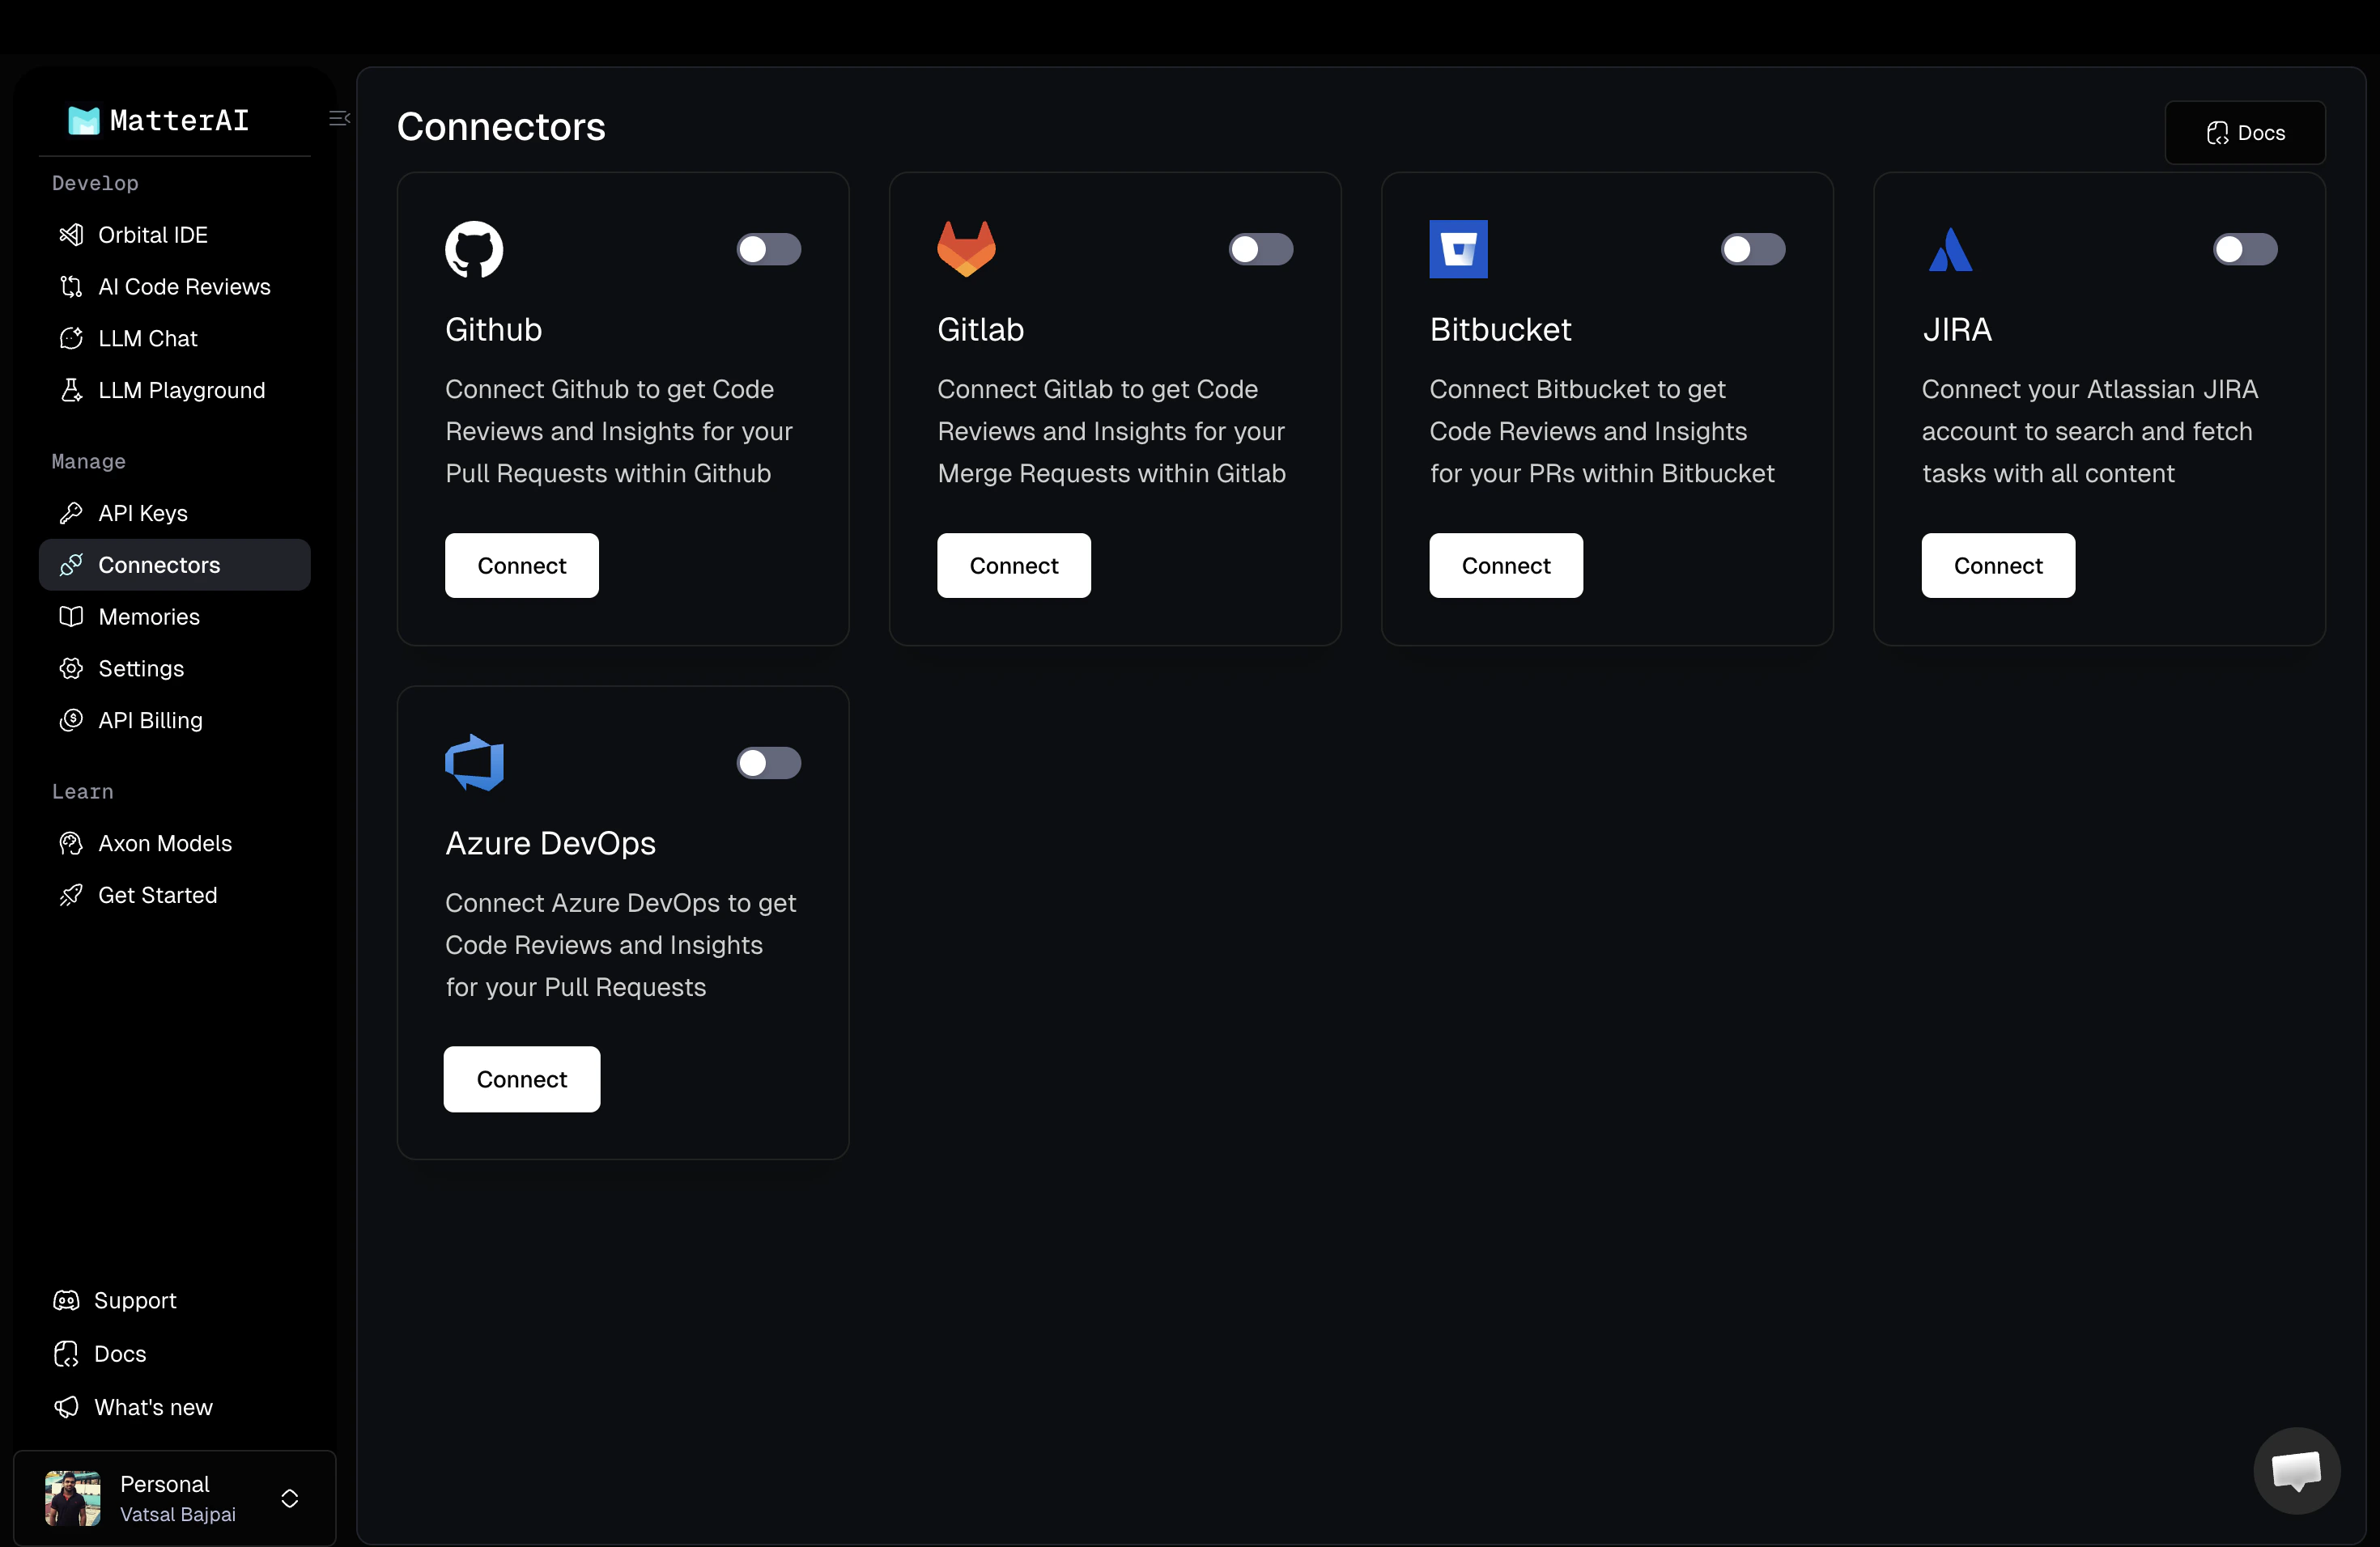The width and height of the screenshot is (2380, 1547).
Task: Enable the Github connector toggle
Action: pyautogui.click(x=769, y=249)
